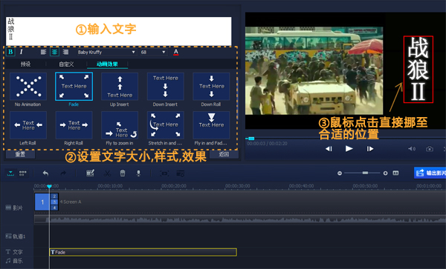This screenshot has width=446, height=269.
Task: Toggle bold text formatting
Action: tap(10, 52)
